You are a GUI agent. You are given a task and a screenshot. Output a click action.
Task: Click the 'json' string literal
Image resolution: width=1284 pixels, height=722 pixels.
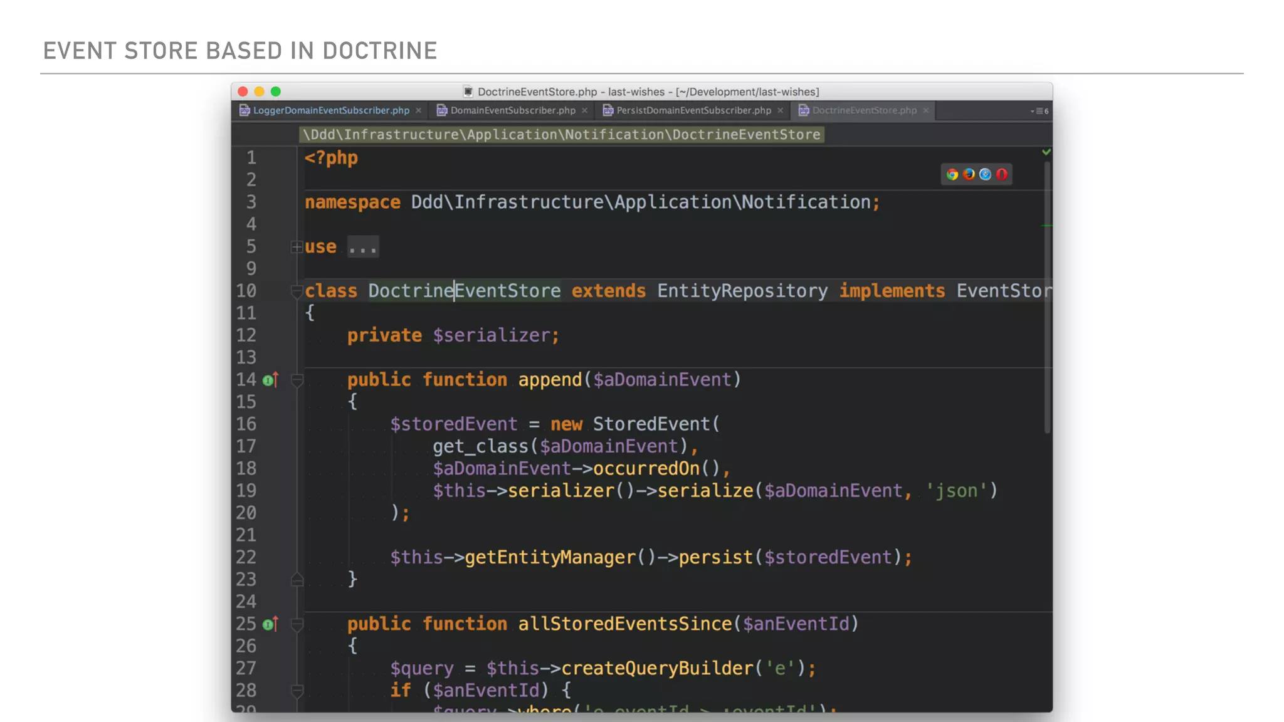956,491
